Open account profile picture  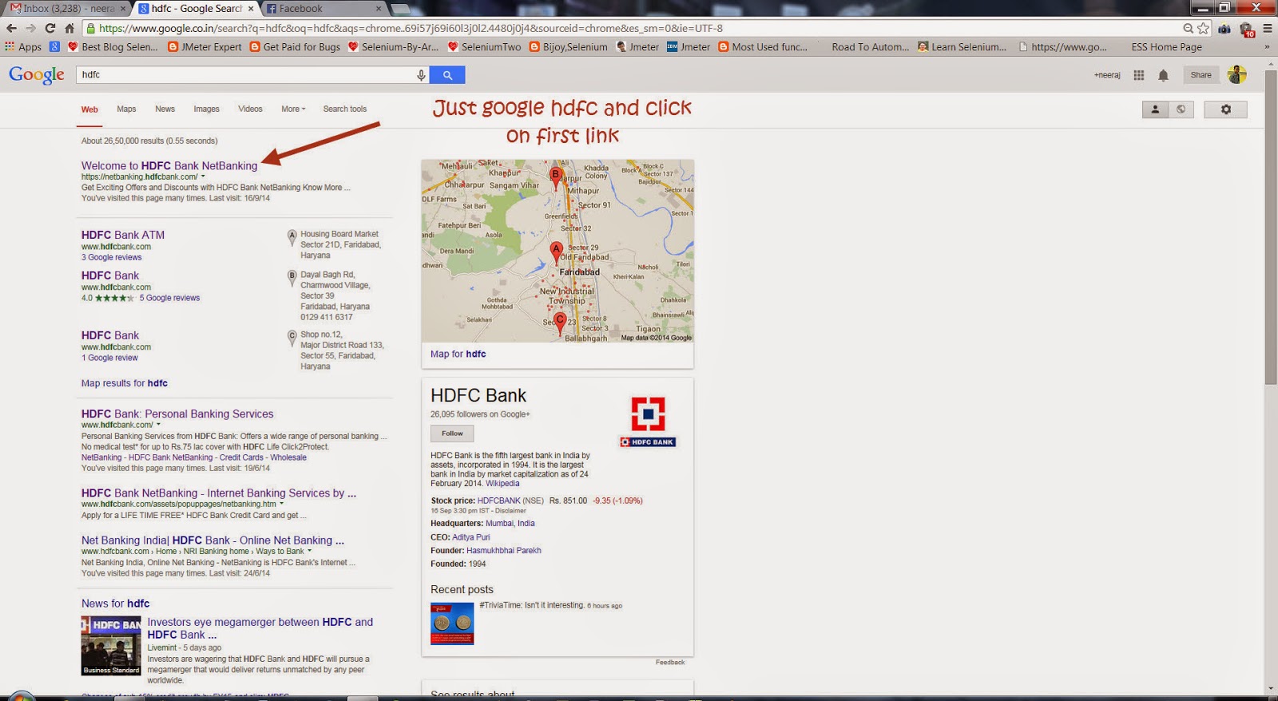[x=1236, y=74]
